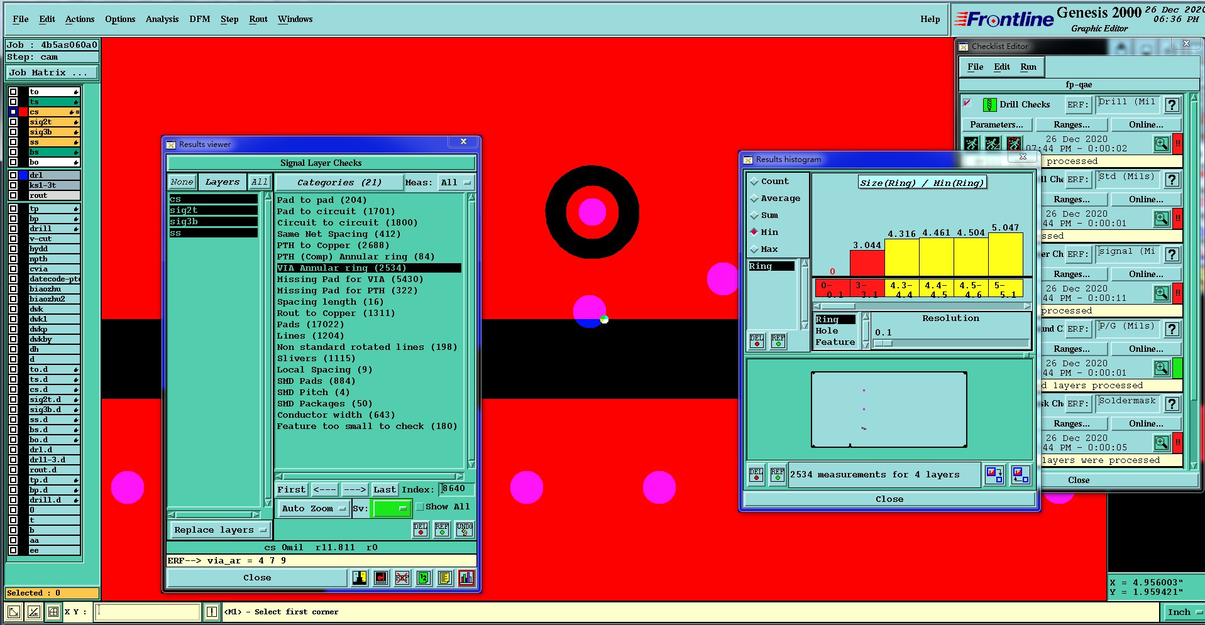Open the Replace layers dropdown
The image size is (1205, 625).
click(x=220, y=530)
